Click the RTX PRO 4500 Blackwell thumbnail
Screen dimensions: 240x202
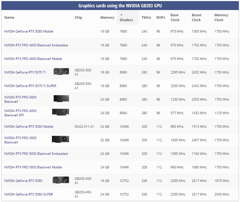pyautogui.click(x=60, y=140)
